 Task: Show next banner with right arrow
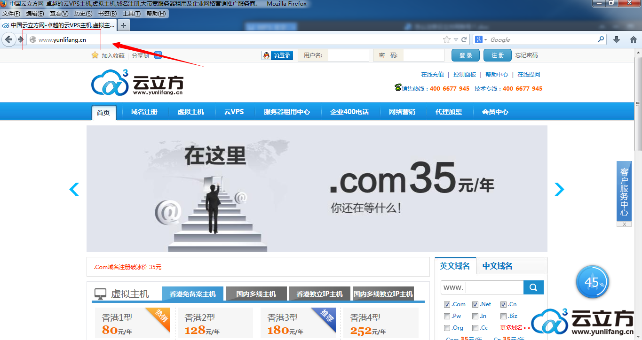click(x=559, y=189)
